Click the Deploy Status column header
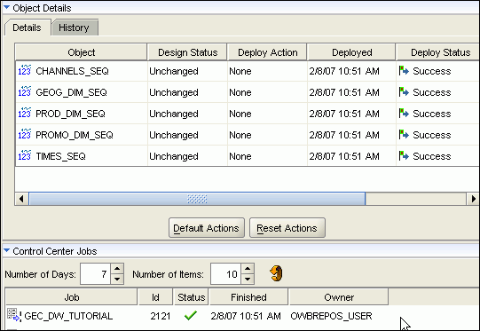This screenshot has width=480, height=331. (438, 52)
